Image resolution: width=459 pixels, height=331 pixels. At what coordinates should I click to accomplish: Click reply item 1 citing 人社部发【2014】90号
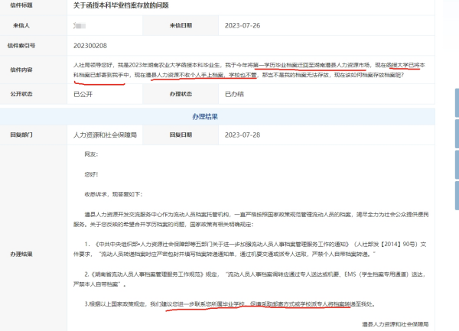(249, 249)
